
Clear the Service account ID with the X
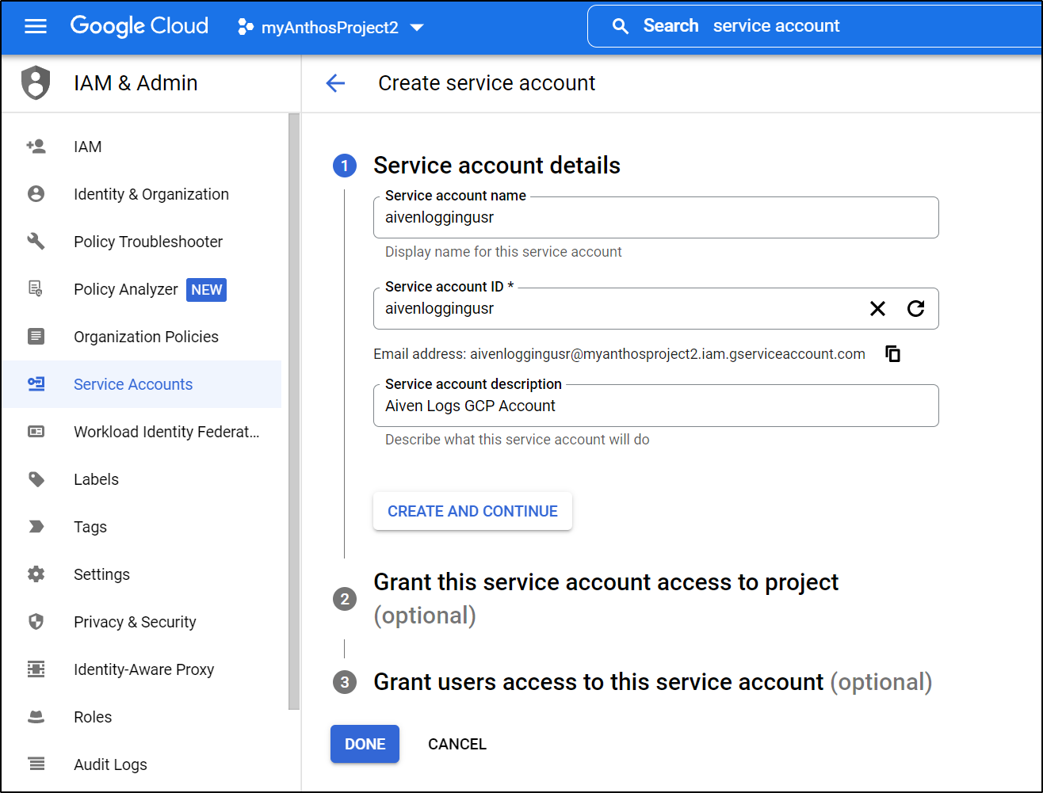[x=877, y=309]
